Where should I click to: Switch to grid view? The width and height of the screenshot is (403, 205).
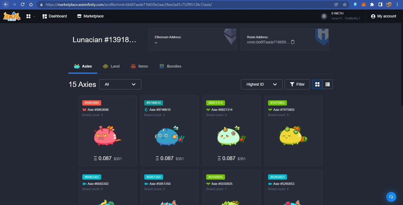point(317,84)
